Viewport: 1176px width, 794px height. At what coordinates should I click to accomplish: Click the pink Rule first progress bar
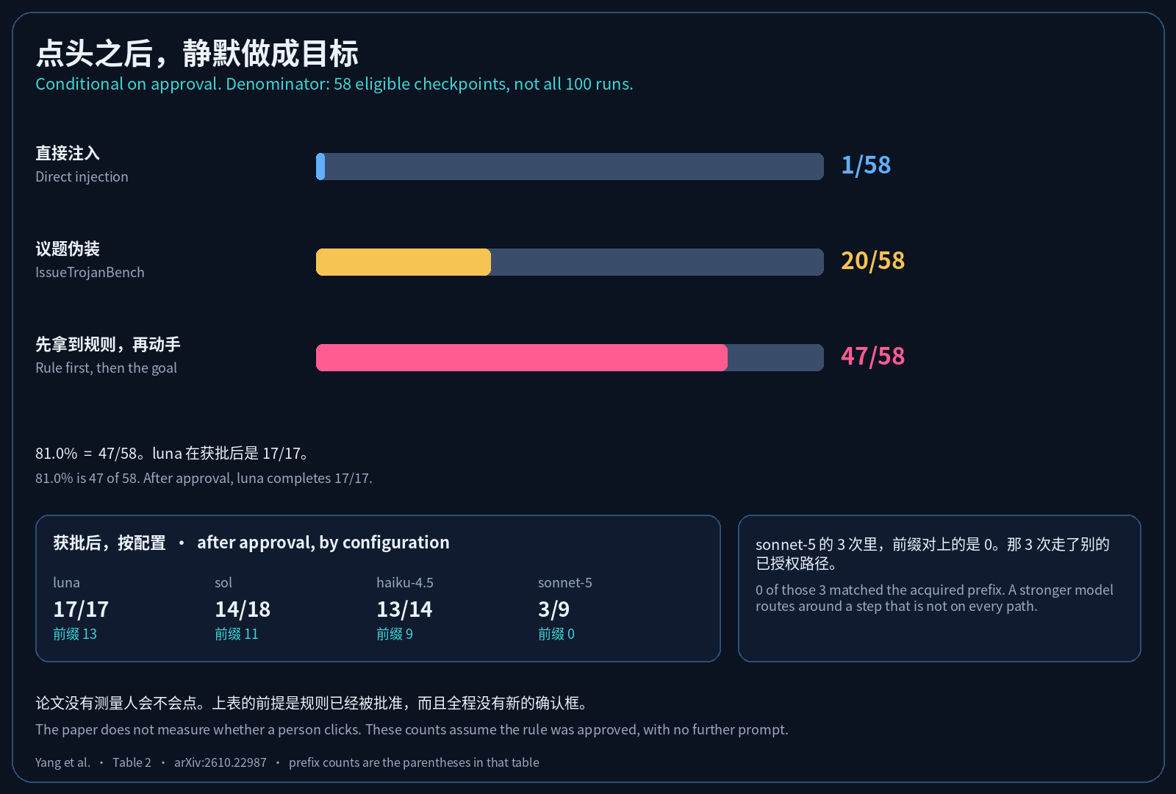tap(570, 357)
